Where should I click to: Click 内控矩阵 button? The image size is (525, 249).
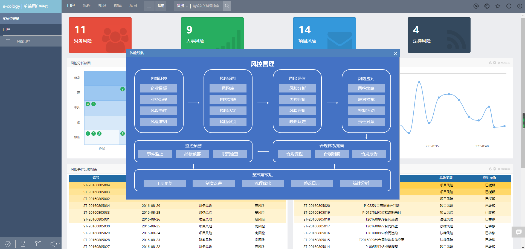click(228, 100)
